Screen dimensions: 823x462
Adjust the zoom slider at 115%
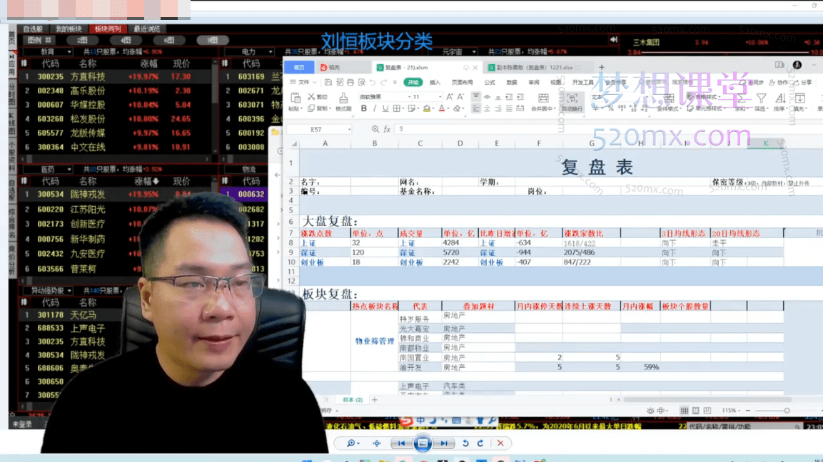coord(787,411)
